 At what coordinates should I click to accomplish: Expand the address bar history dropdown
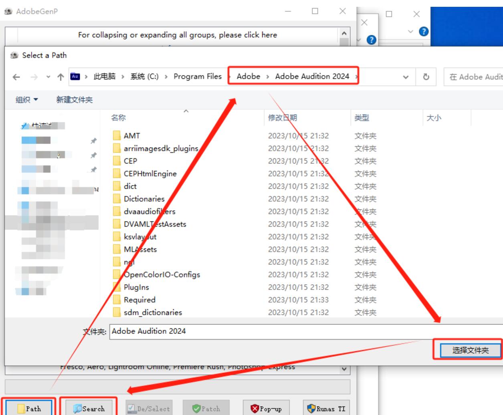tap(406, 77)
